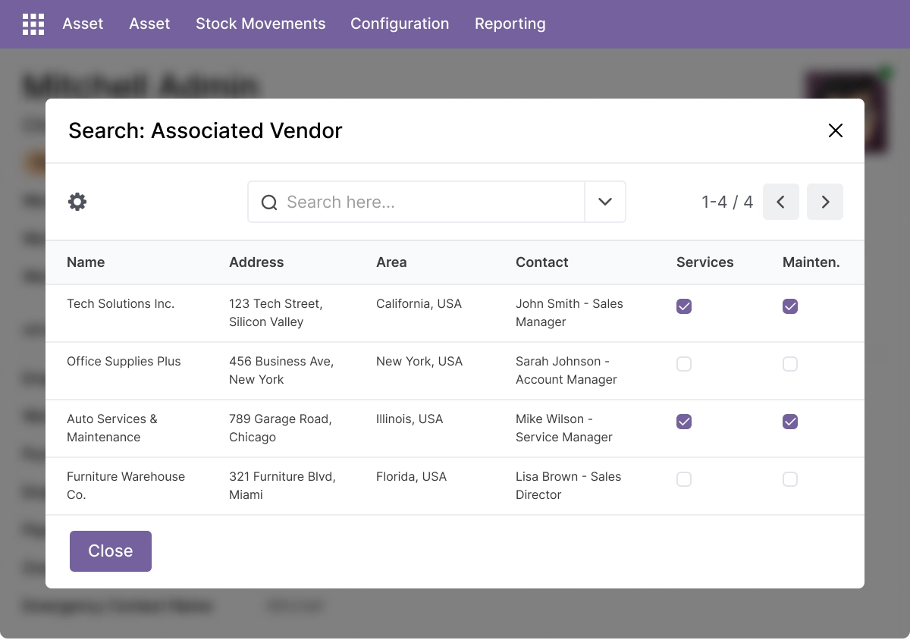Uncheck Services for Auto Services & Maintenance
910x640 pixels.
coord(684,422)
